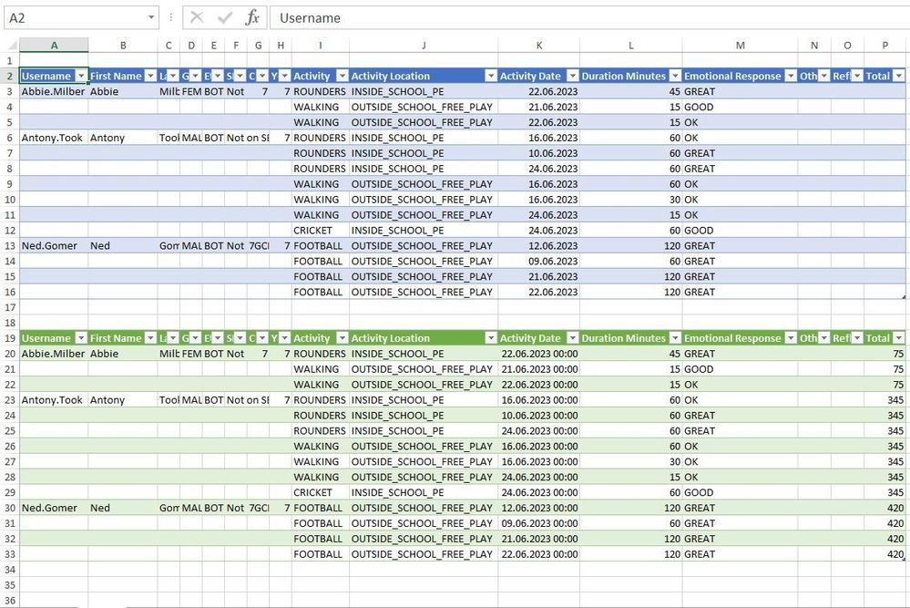
Task: Select column M header
Action: (x=740, y=46)
